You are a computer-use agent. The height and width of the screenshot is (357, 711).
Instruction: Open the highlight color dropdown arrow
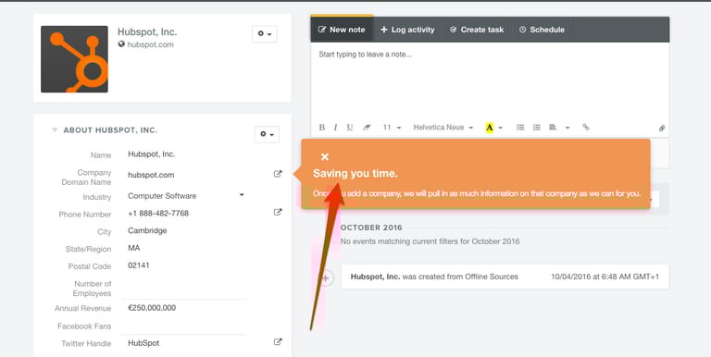pos(501,128)
